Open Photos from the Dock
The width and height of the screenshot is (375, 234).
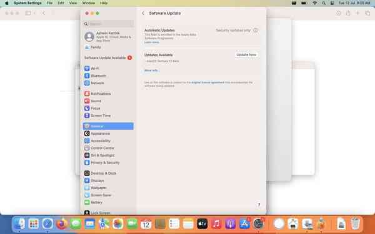click(x=118, y=224)
